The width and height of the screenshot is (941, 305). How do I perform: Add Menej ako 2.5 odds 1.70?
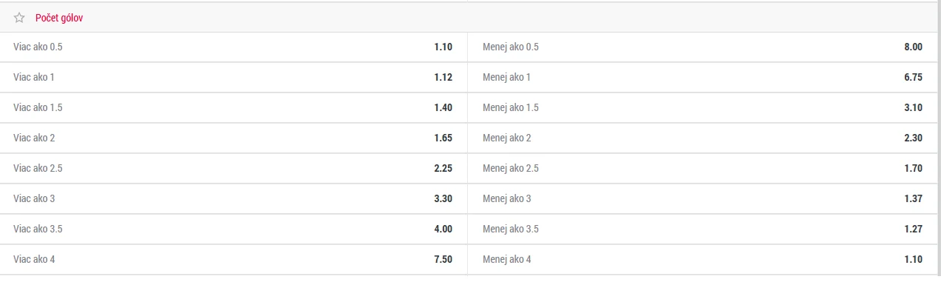click(x=704, y=169)
